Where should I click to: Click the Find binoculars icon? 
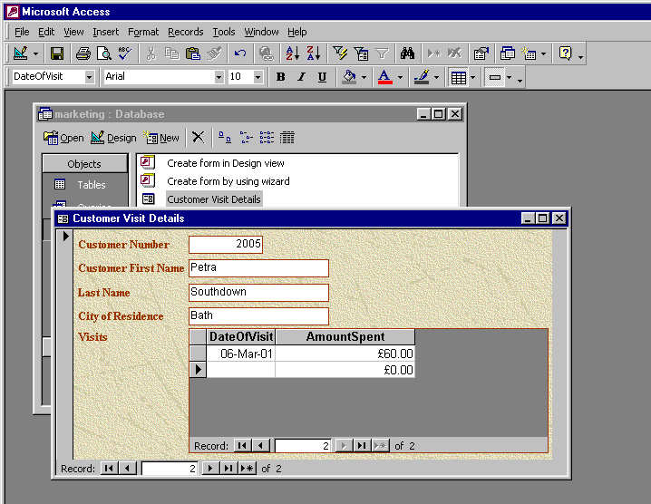click(x=407, y=53)
